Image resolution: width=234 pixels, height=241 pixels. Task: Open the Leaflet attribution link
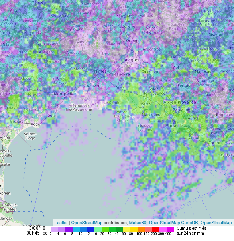[61, 223]
